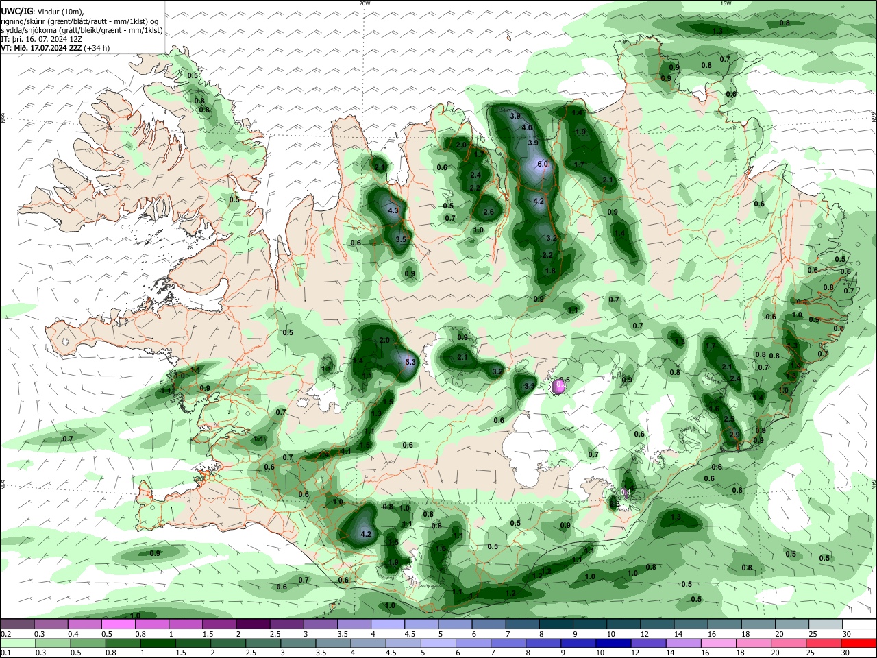Pick lower legend swatch between 0.1 and 0.3
This screenshot has width=877, height=658.
[17, 643]
